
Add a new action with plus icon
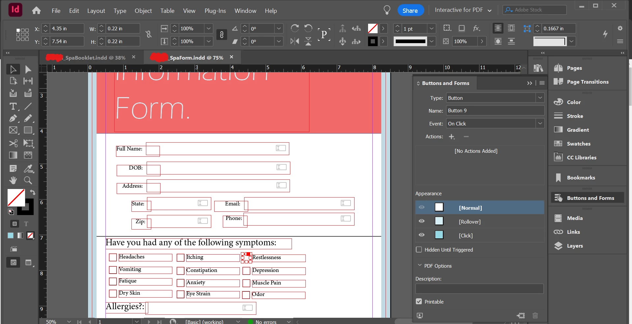coord(452,137)
